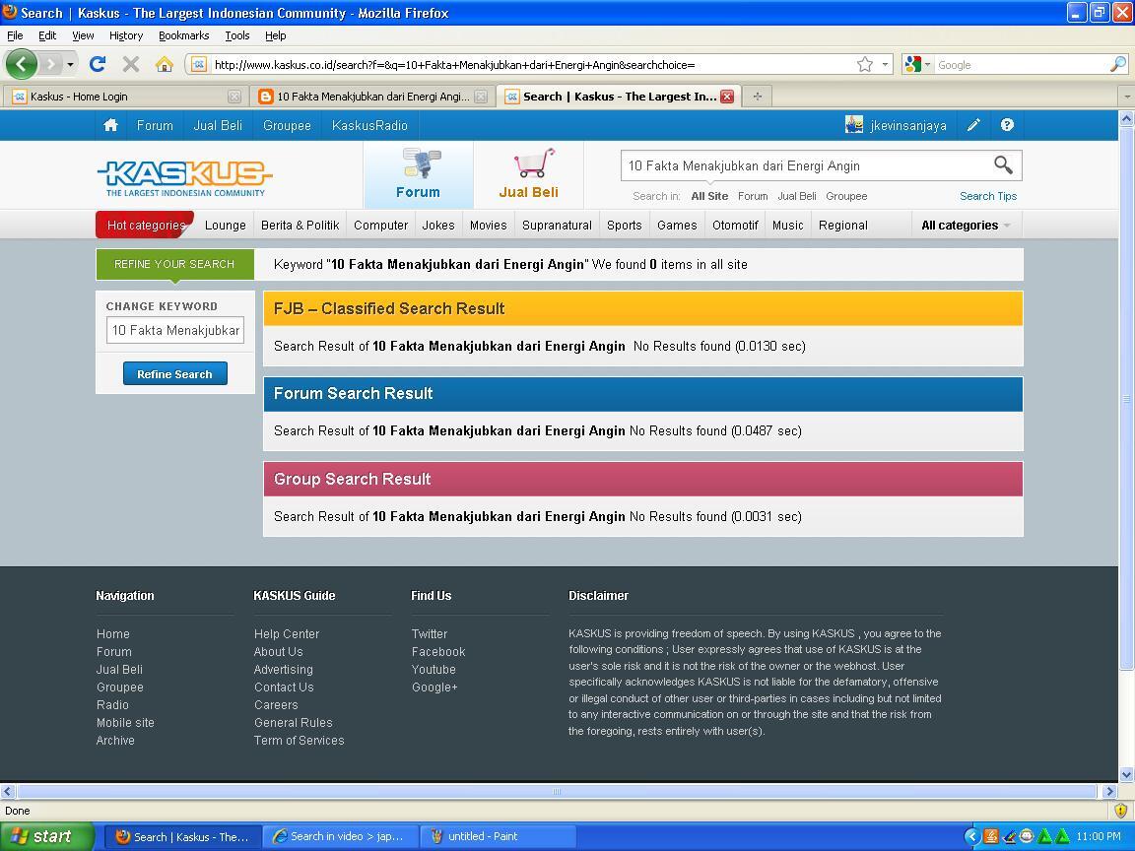Viewport: 1135px width, 851px height.
Task: Open the History menu
Action: (x=126, y=35)
